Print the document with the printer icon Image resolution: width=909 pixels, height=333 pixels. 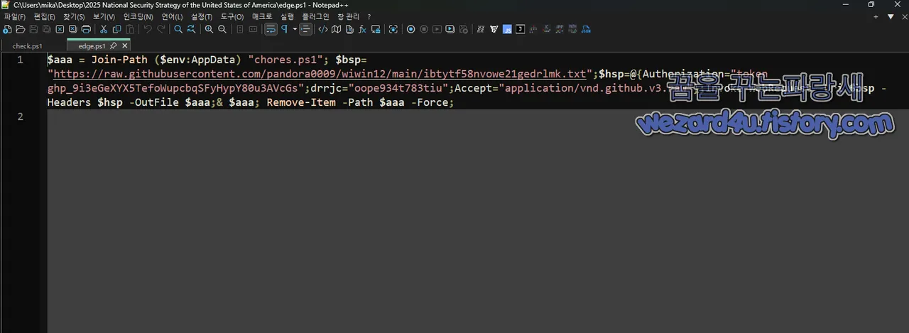(86, 29)
